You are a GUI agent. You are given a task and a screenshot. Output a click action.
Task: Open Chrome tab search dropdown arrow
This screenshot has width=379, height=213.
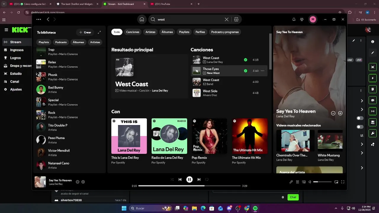click(x=4, y=4)
